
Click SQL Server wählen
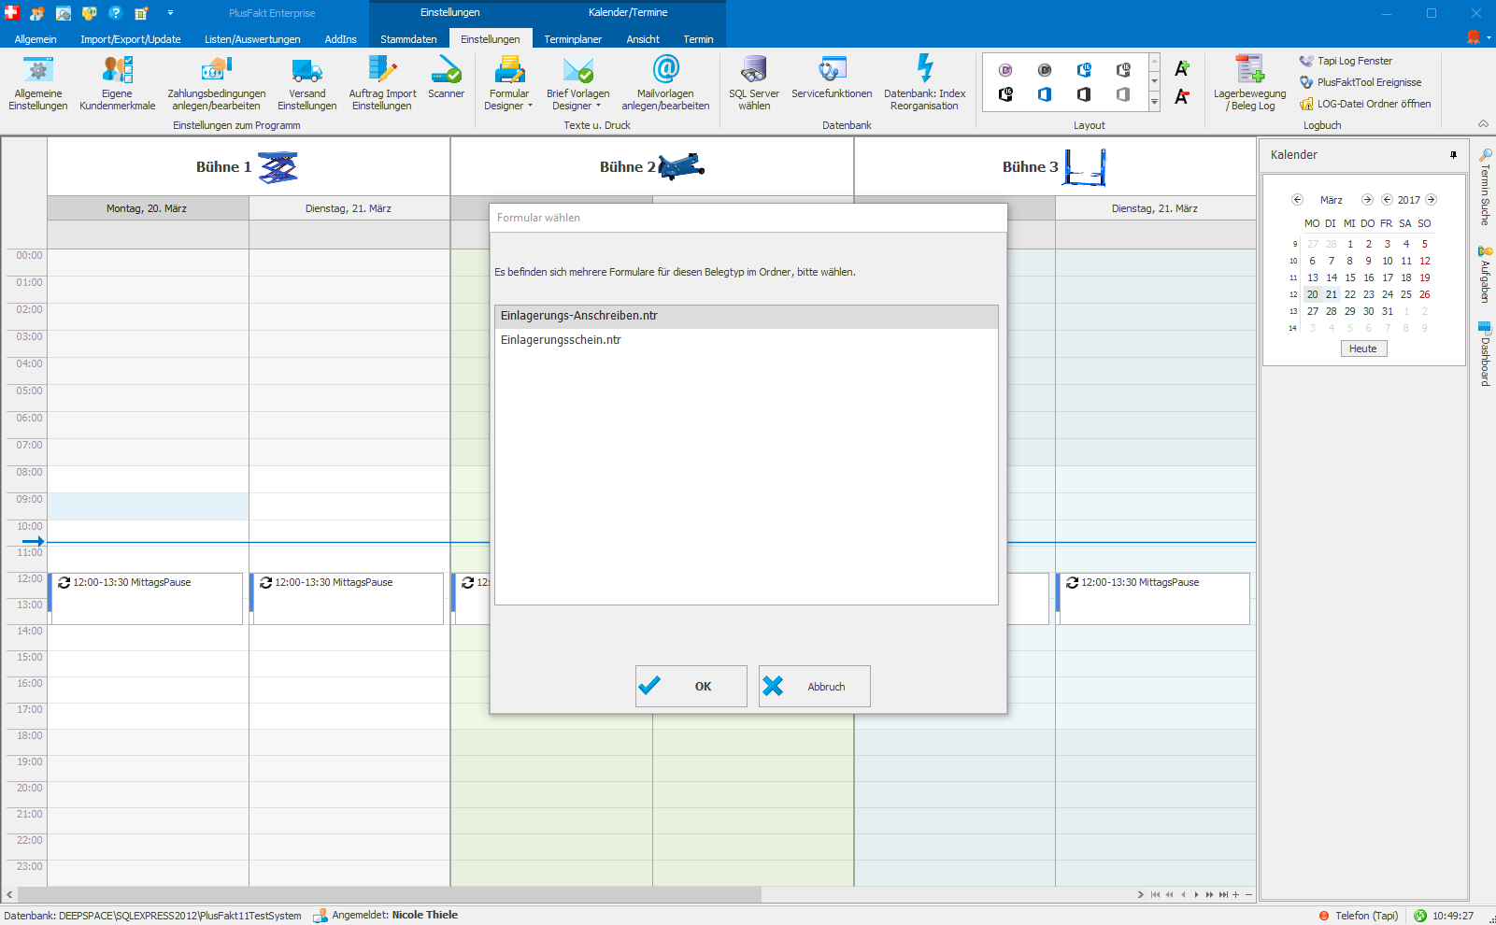tap(754, 83)
